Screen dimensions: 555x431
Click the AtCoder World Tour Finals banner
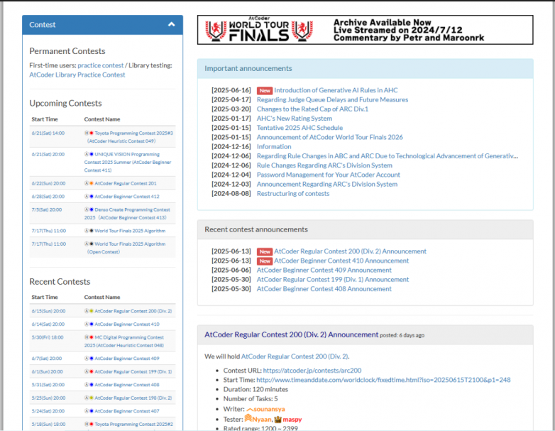(x=364, y=30)
